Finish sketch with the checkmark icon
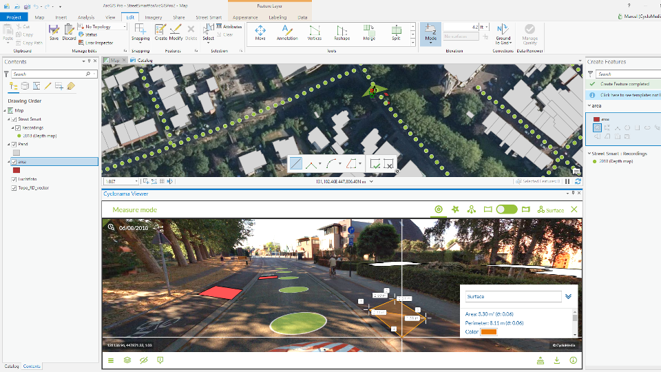This screenshot has width=661, height=372. pyautogui.click(x=375, y=164)
